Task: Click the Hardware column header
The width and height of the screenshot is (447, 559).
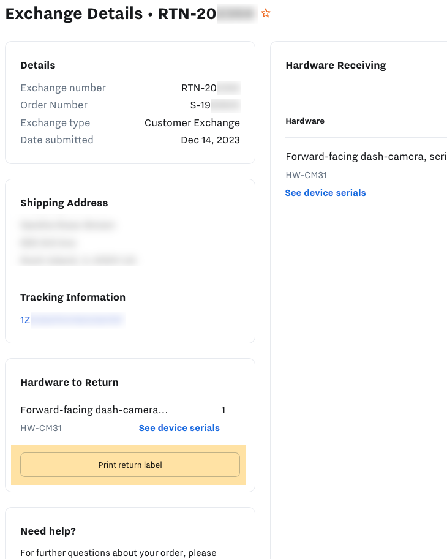Action: pos(305,121)
